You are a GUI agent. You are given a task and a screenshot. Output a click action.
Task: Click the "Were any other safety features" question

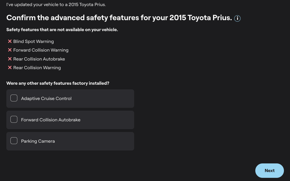tap(58, 83)
